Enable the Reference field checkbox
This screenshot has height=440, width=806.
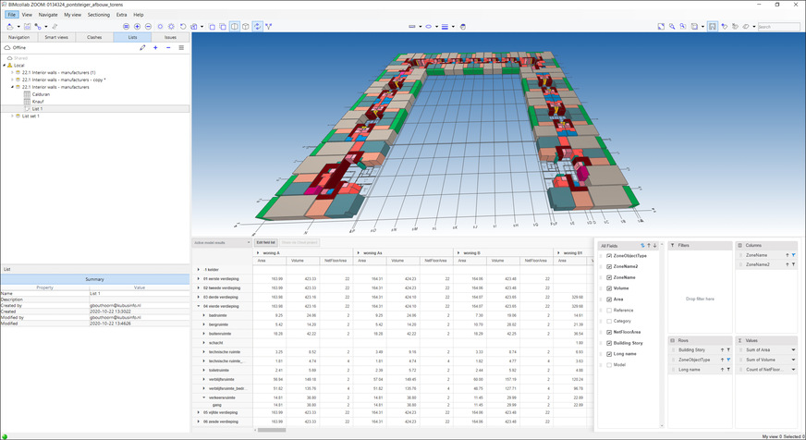[607, 310]
